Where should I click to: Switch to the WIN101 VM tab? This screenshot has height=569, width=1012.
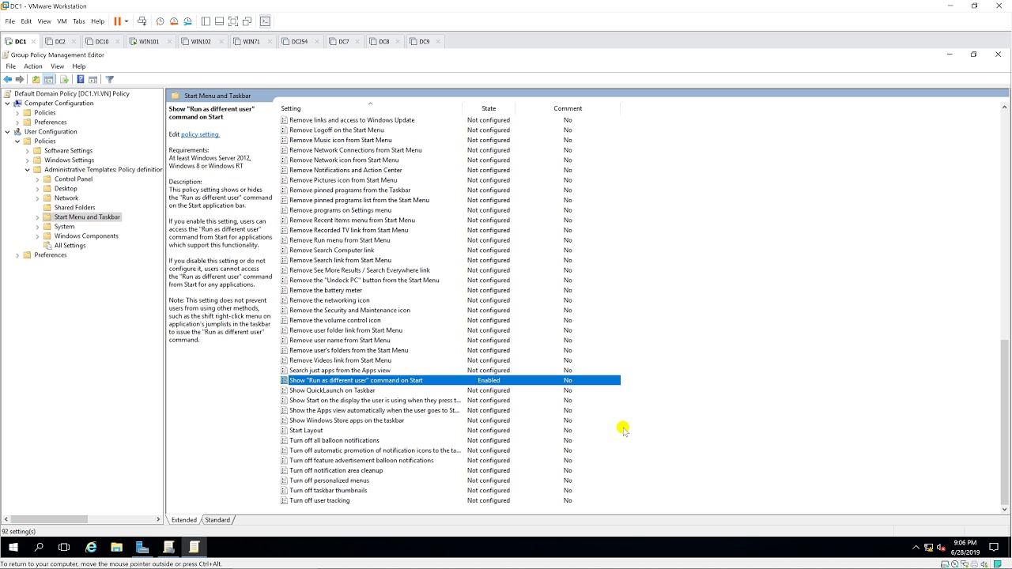[149, 41]
